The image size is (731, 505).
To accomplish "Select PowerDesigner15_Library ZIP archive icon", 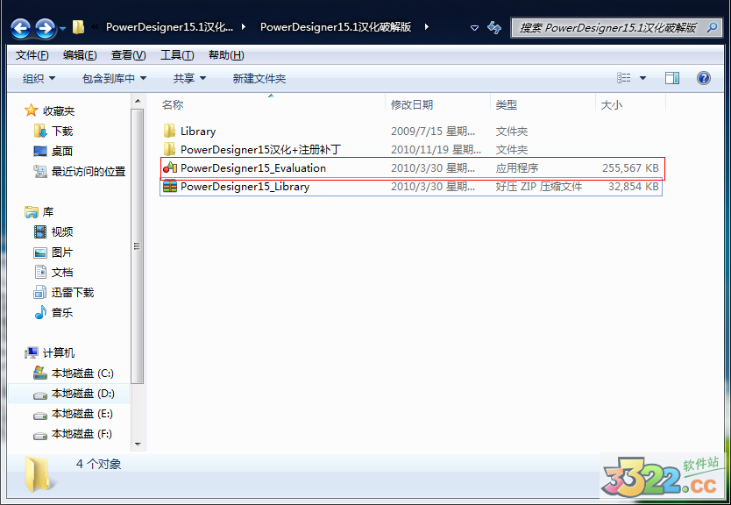I will coord(170,187).
